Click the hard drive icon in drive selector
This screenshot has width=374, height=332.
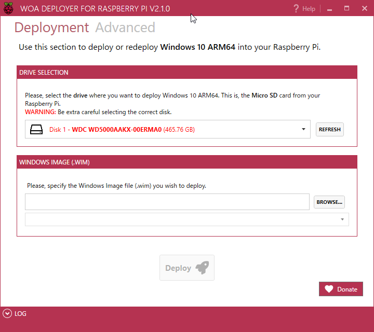(36, 130)
